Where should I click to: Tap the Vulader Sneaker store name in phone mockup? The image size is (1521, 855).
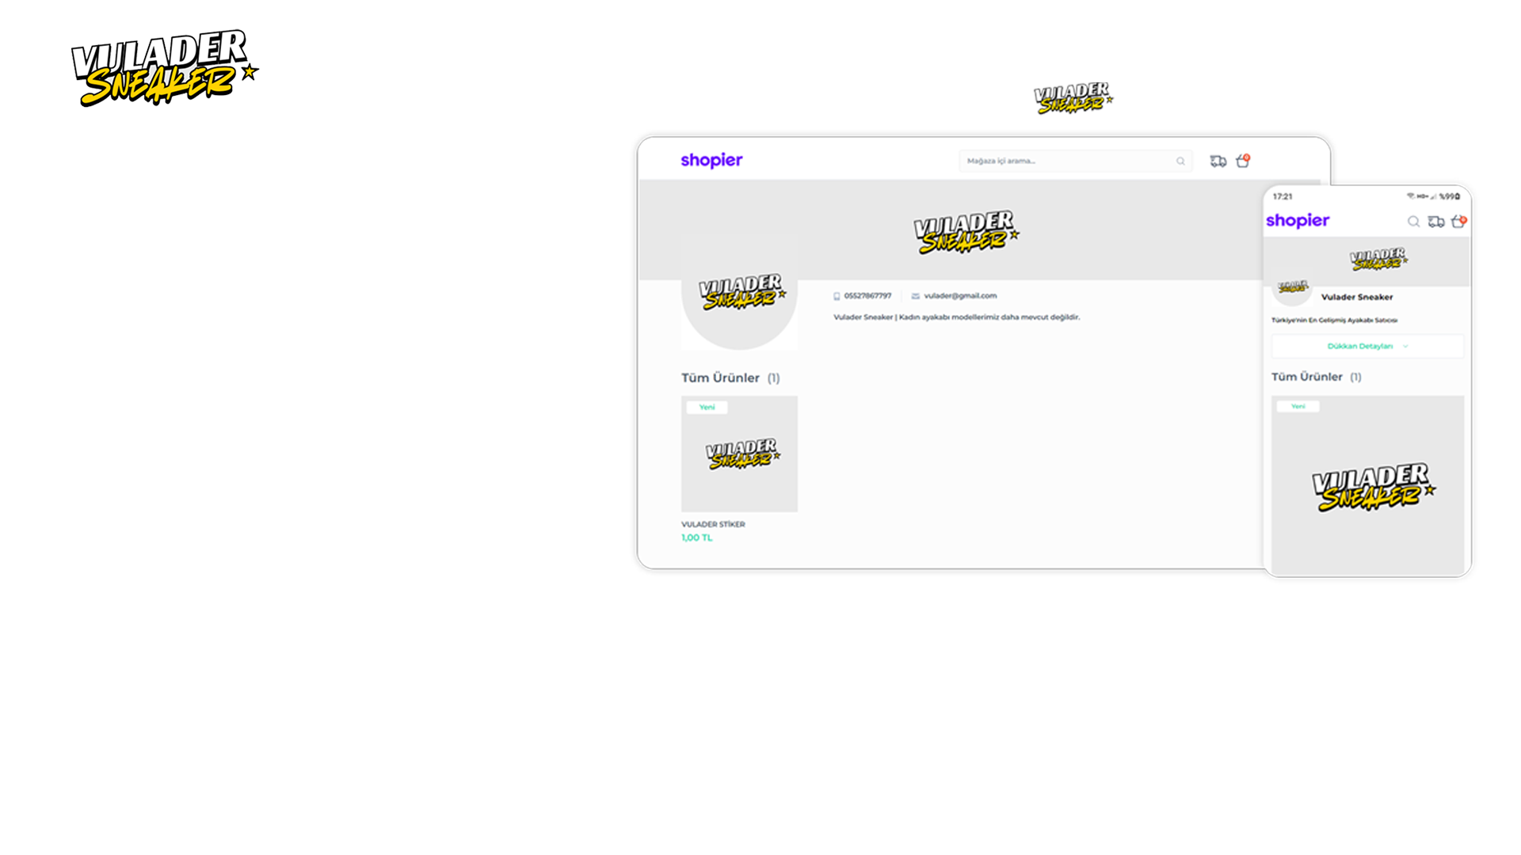click(x=1357, y=297)
